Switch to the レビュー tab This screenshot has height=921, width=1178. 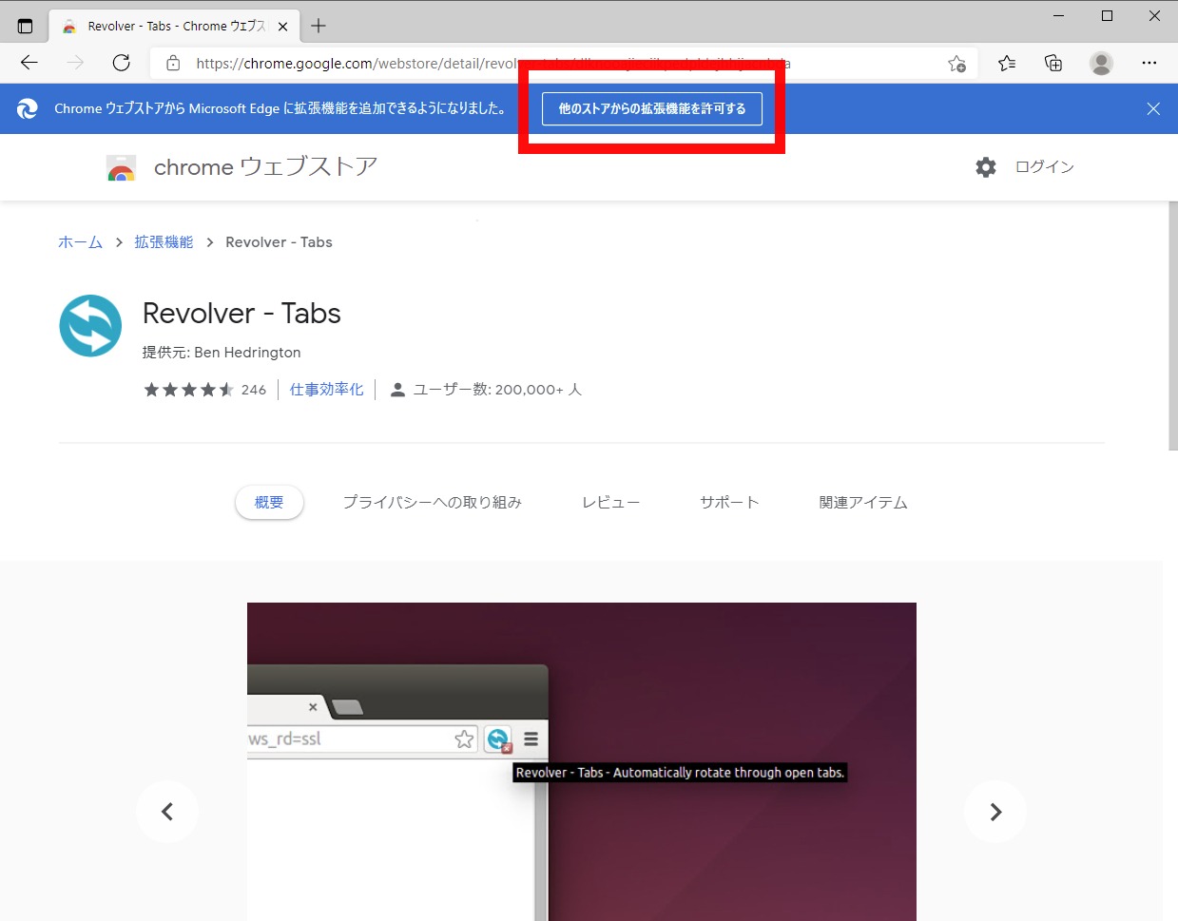tap(610, 503)
